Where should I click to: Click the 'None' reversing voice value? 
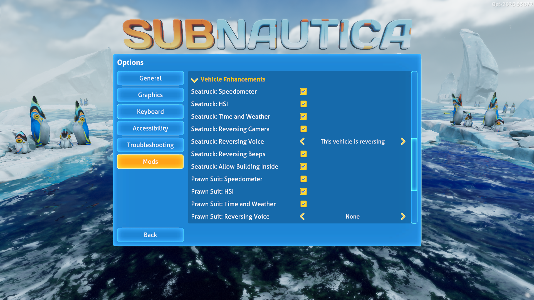(352, 216)
